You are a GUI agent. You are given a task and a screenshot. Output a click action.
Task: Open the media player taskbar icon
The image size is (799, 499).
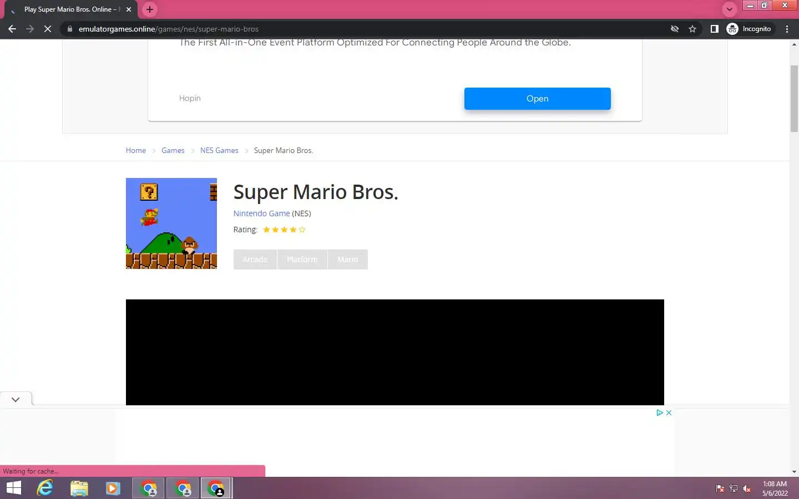tap(113, 488)
